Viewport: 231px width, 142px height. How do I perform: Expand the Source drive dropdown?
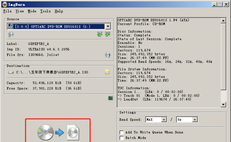(x=108, y=26)
